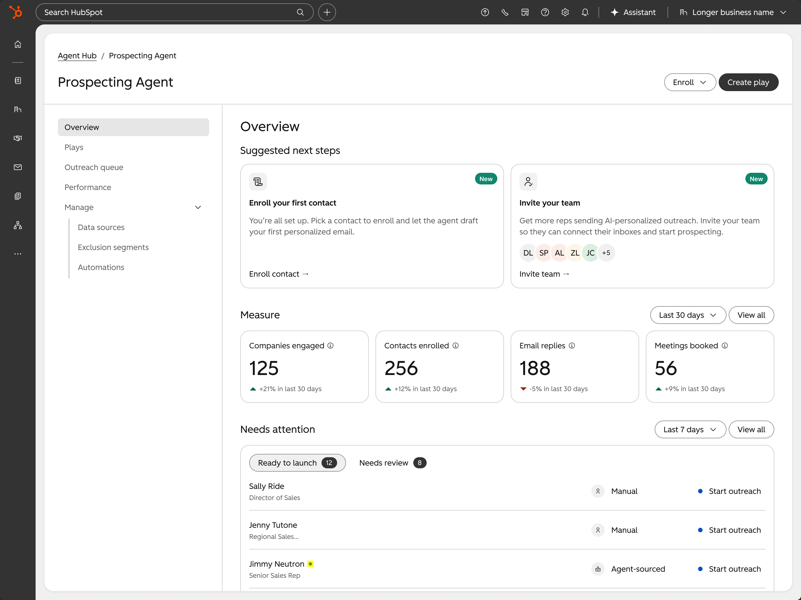Image resolution: width=801 pixels, height=600 pixels.
Task: Open the phone calling icon
Action: pyautogui.click(x=505, y=12)
